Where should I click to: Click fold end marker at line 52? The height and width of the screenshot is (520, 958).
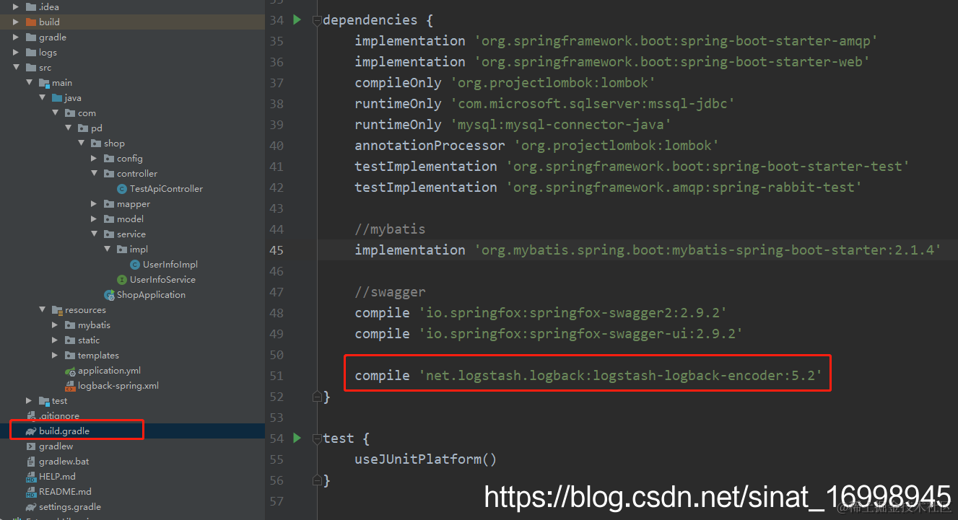[316, 396]
